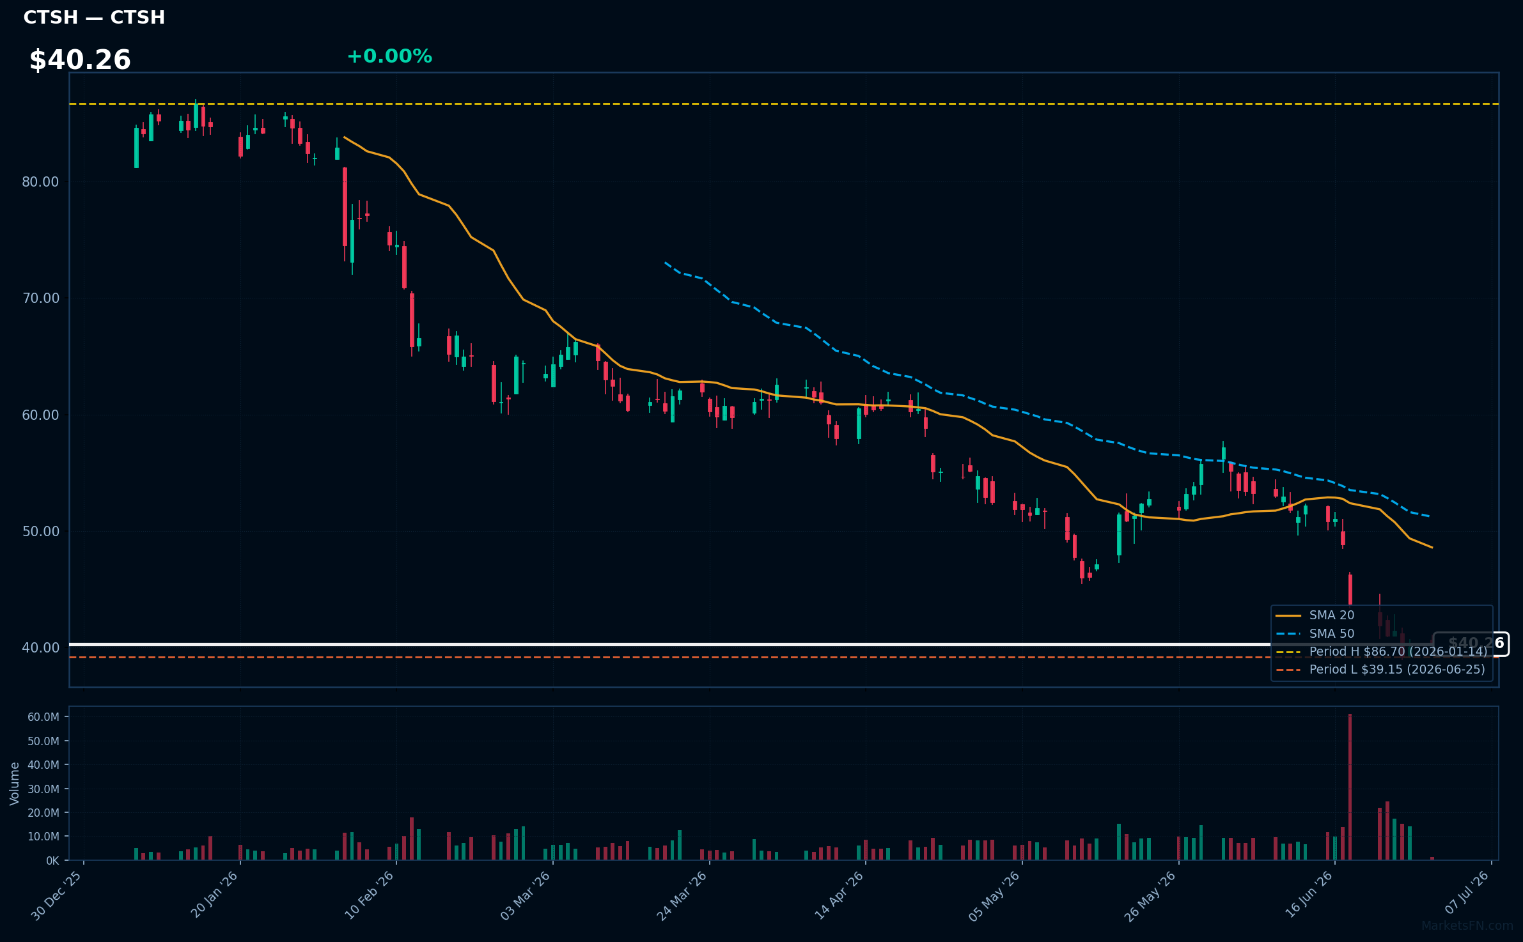Click the 10 Feb '26 date label

point(370,895)
